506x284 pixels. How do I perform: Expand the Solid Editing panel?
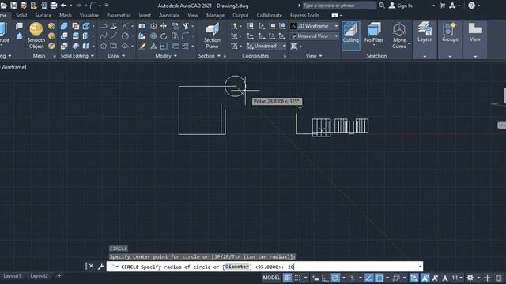coord(77,56)
